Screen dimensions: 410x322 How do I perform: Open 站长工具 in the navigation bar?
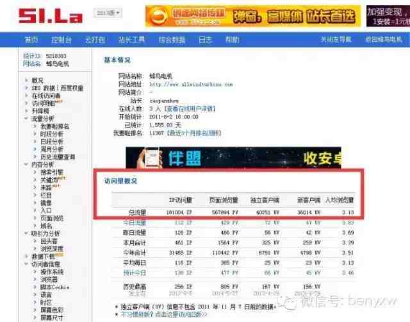pyautogui.click(x=131, y=40)
